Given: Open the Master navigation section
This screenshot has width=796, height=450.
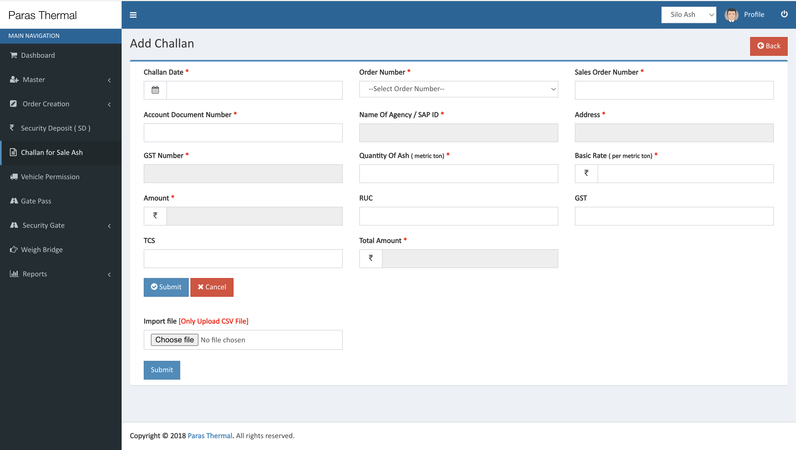Looking at the screenshot, I should click(61, 79).
